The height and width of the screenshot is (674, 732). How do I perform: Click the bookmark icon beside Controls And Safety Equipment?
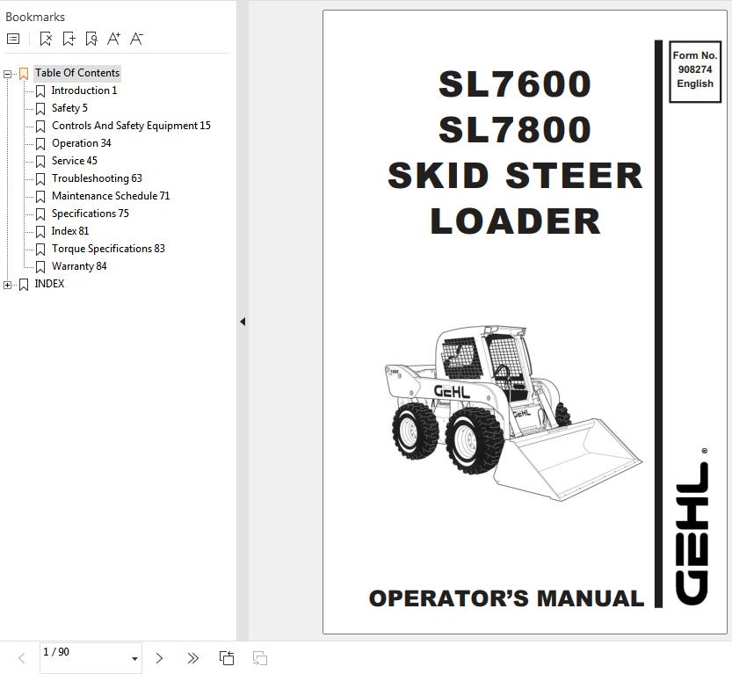coord(40,127)
